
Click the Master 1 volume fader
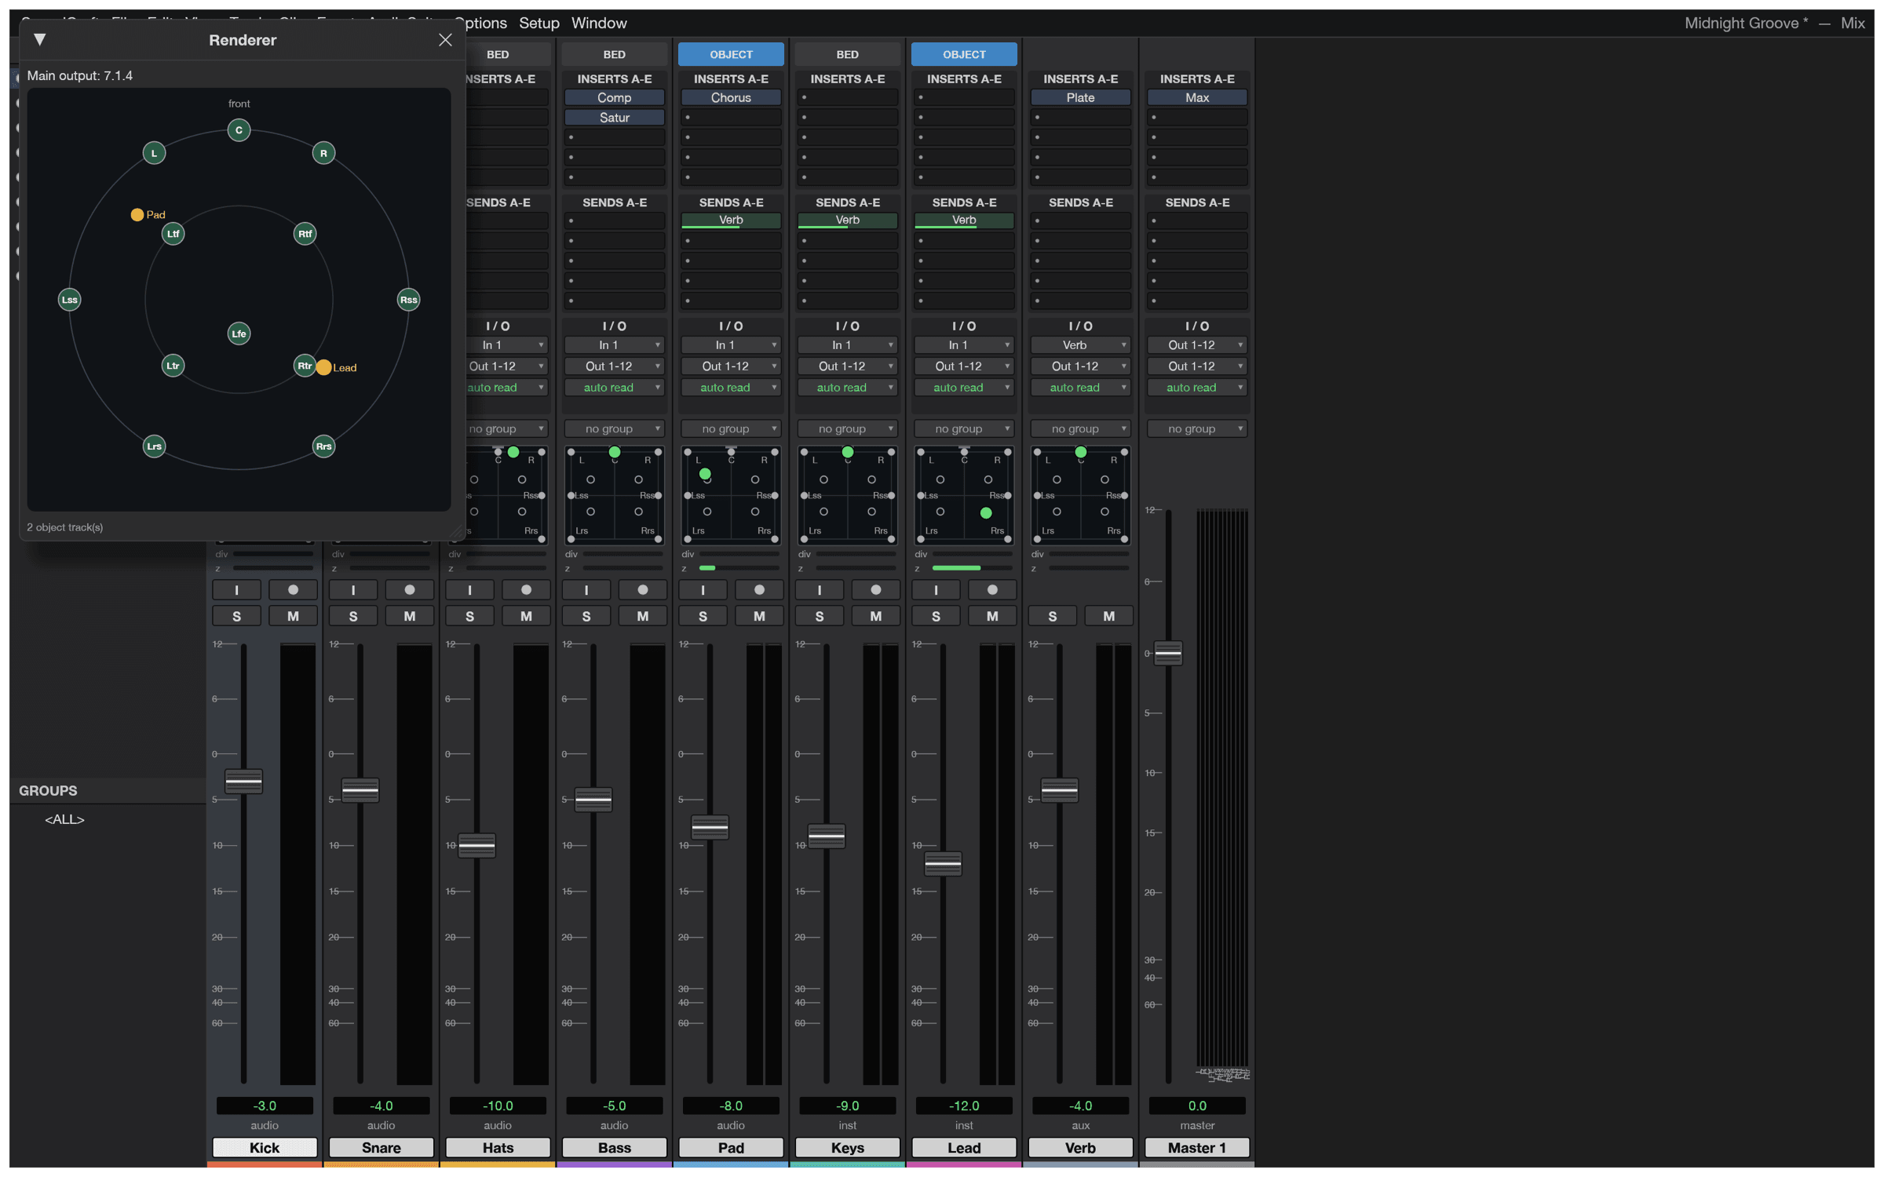coord(1168,654)
